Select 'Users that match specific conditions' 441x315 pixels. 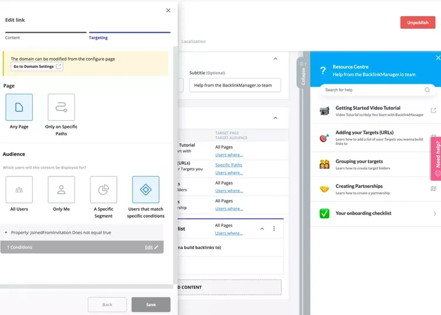[x=146, y=189]
